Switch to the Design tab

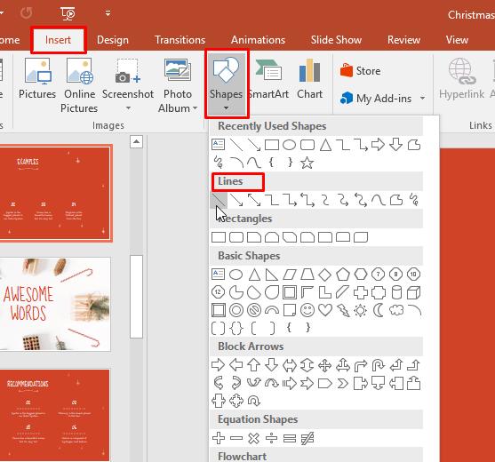pyautogui.click(x=113, y=40)
